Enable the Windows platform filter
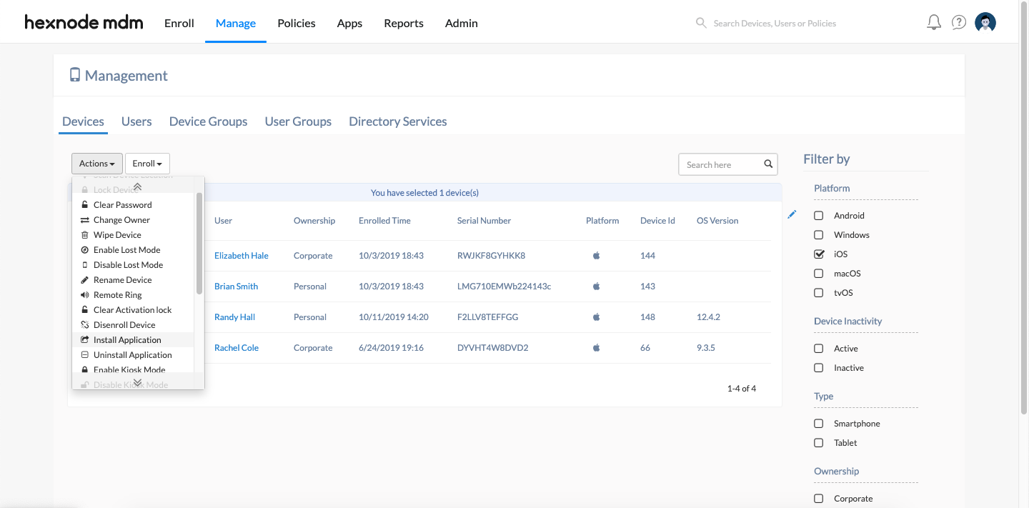The width and height of the screenshot is (1029, 508). (x=819, y=235)
